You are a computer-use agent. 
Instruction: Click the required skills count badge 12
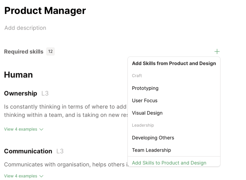pyautogui.click(x=50, y=52)
